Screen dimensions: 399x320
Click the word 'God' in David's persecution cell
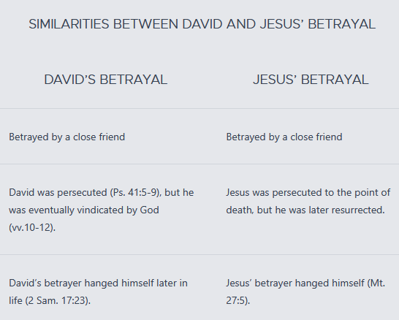(x=149, y=210)
